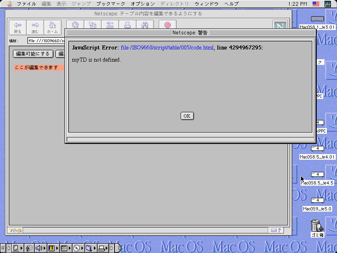Image resolution: width=337 pixels, height=253 pixels.
Task: Open the AppleTalk module in Control Strip
Action: click(18, 248)
